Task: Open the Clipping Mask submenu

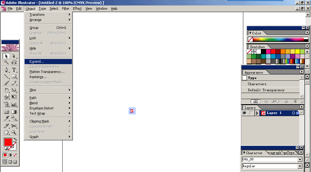Action: (x=48, y=121)
